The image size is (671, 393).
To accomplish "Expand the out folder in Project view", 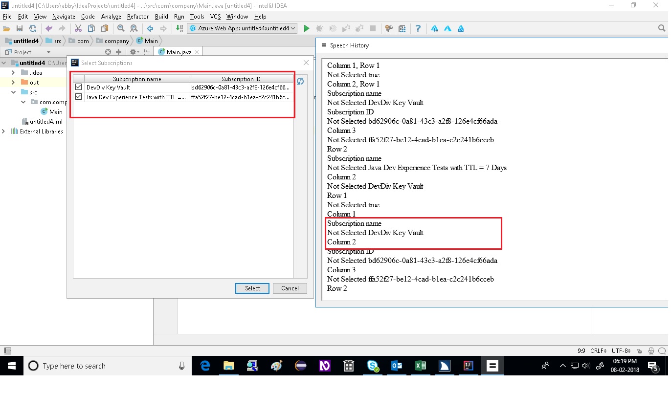I will coord(13,82).
